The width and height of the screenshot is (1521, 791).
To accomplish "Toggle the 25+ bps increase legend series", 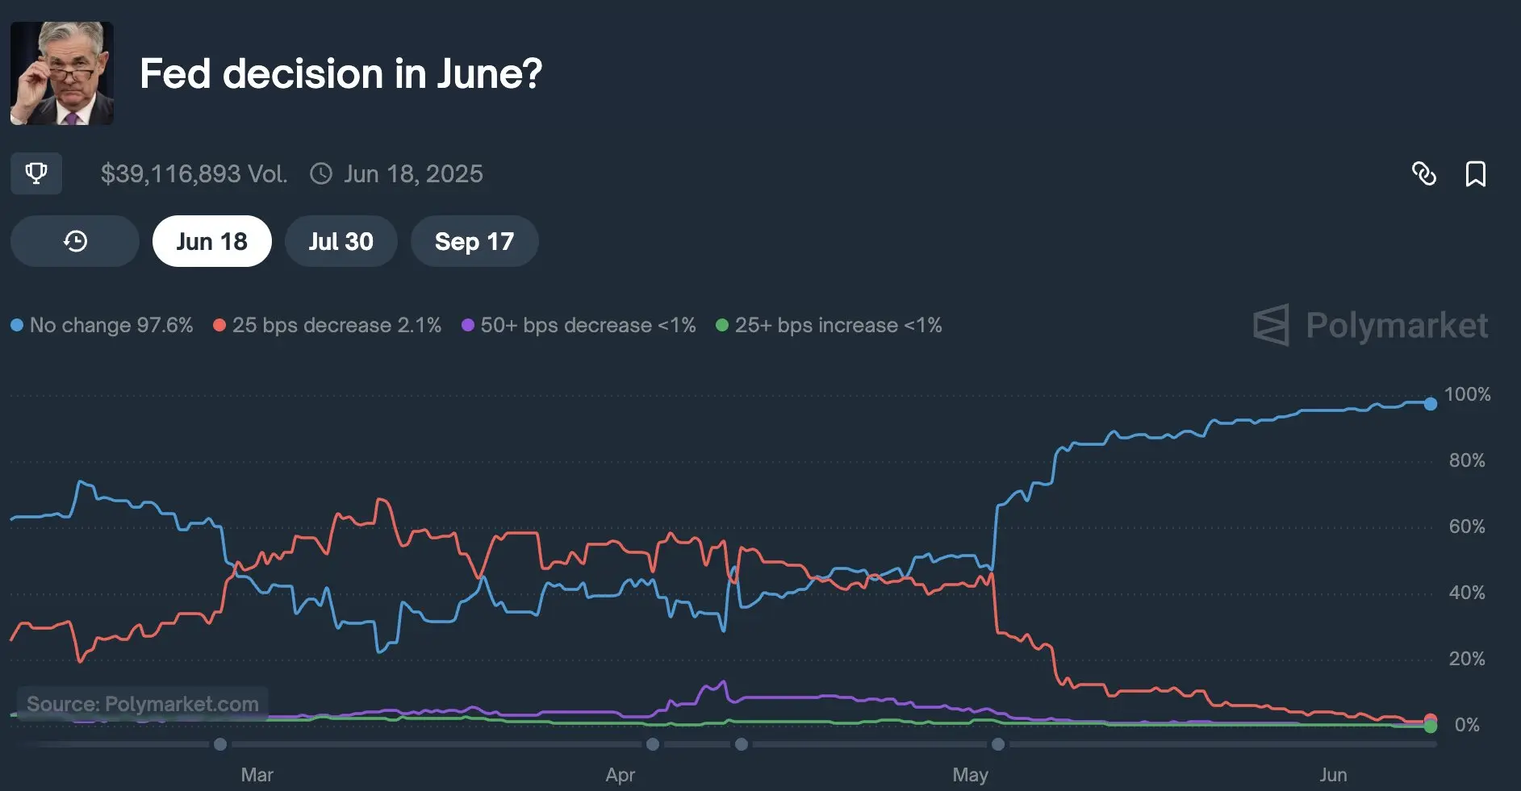I will pyautogui.click(x=829, y=325).
